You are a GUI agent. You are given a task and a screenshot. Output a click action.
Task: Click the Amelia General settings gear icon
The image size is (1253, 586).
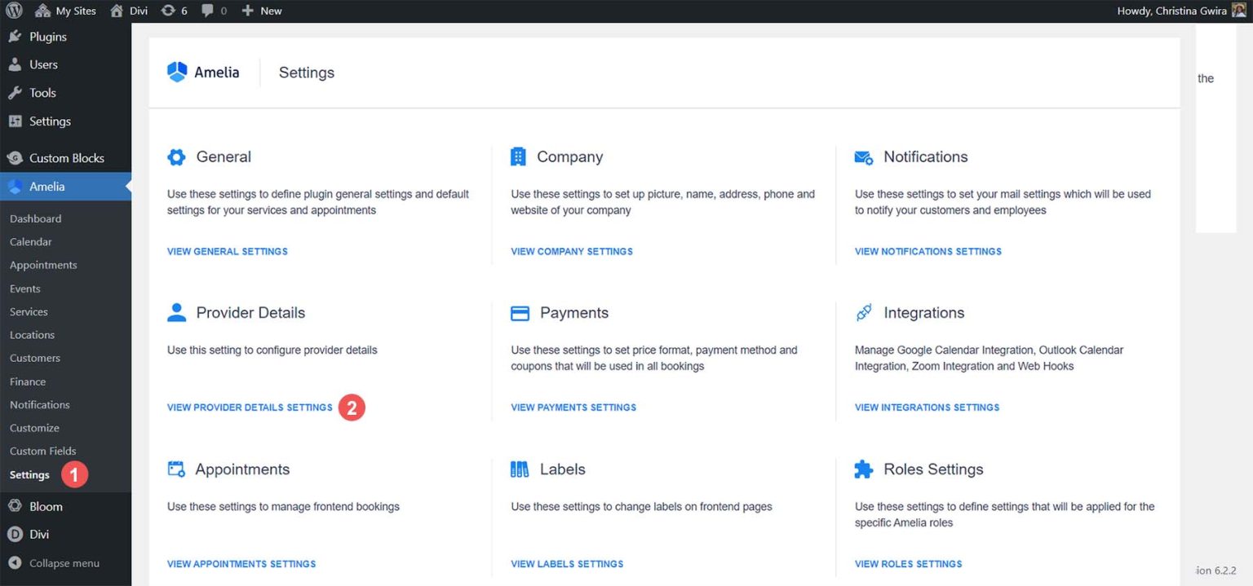pyautogui.click(x=176, y=156)
